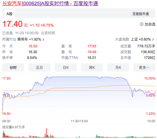This screenshot has height=139, width=157.
Task: Click the tallest red volume bar
Action: [x=46, y=133]
